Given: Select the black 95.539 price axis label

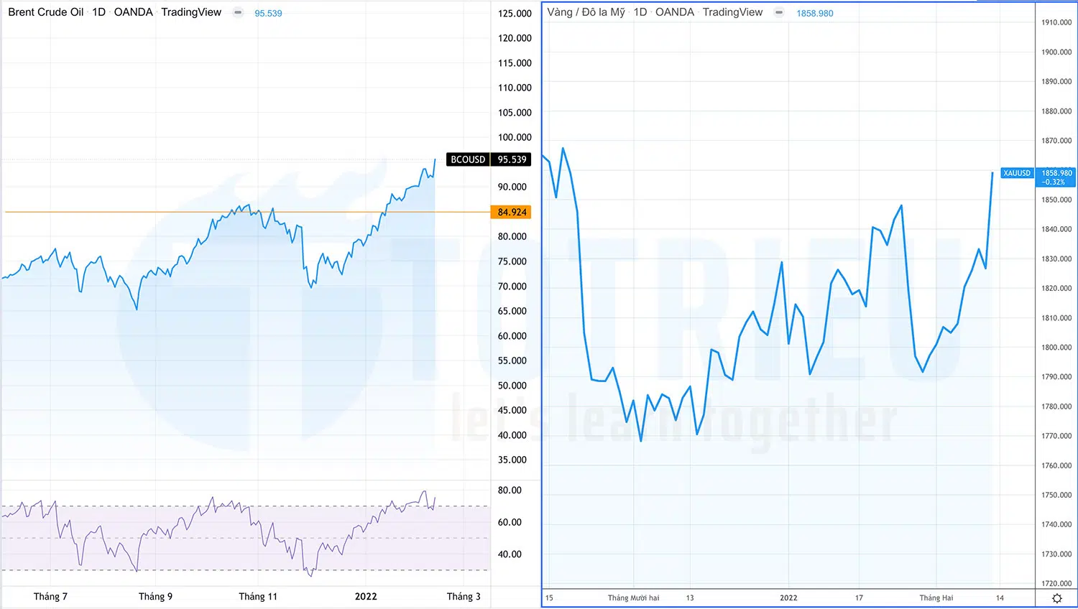Looking at the screenshot, I should (512, 159).
